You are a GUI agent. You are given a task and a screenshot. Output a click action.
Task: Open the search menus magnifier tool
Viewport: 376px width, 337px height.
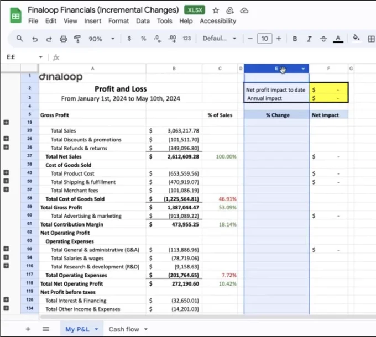(x=20, y=38)
